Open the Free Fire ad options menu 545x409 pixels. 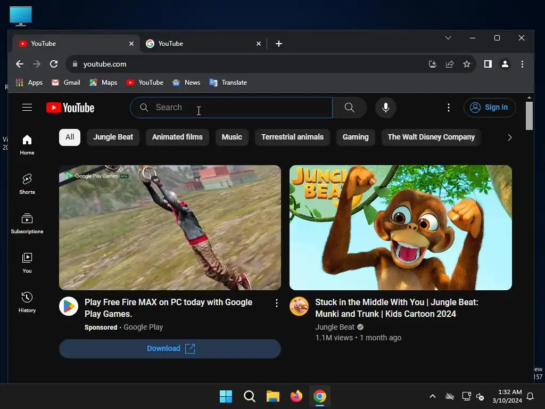coord(277,303)
